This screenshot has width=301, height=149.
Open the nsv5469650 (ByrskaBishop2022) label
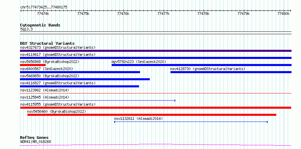click(x=50, y=76)
